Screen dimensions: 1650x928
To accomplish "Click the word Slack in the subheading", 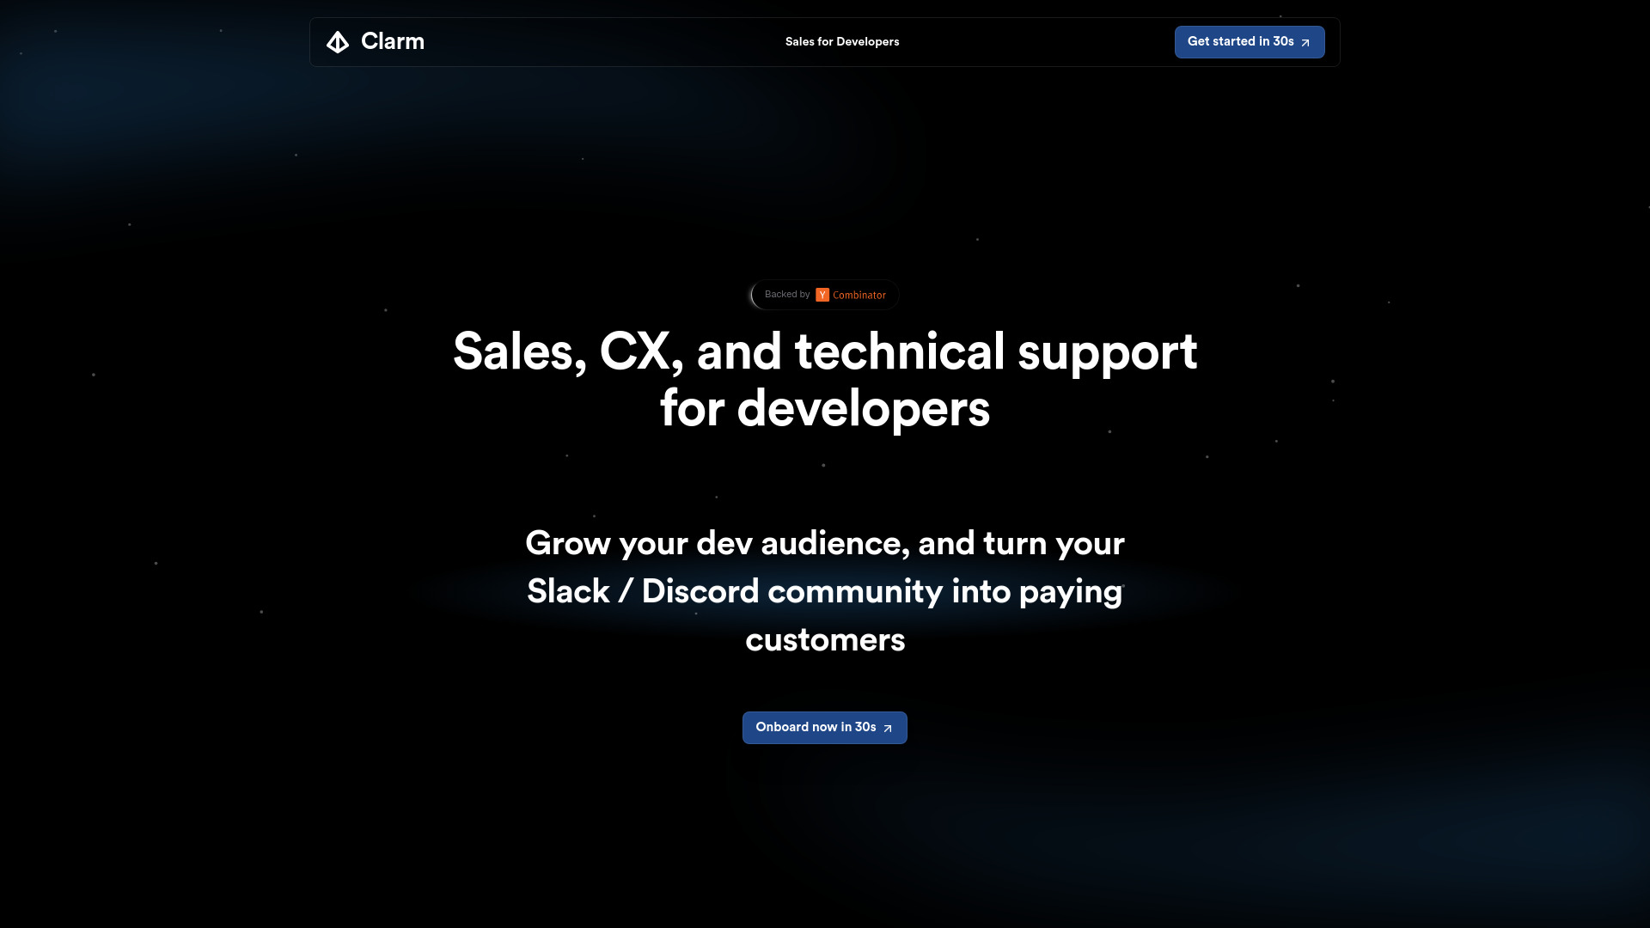I will click(x=567, y=591).
